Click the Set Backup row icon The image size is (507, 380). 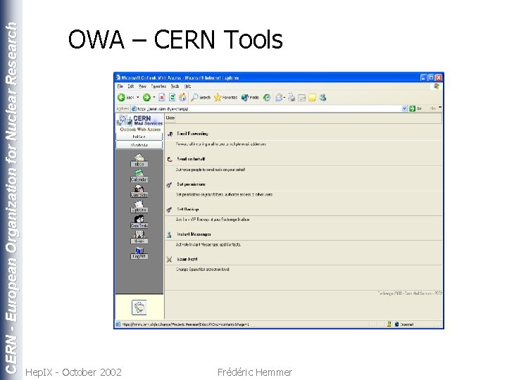(x=169, y=210)
